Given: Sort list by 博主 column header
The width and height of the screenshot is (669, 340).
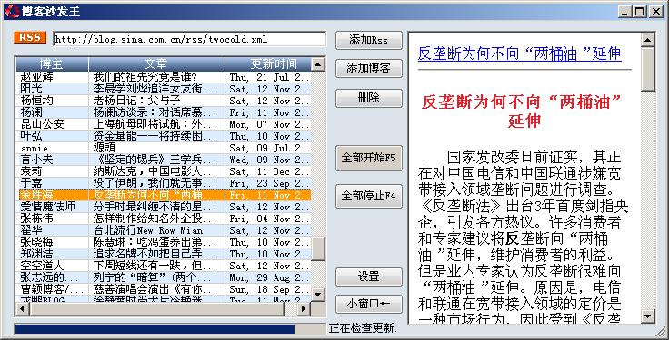Looking at the screenshot, I should coord(52,64).
